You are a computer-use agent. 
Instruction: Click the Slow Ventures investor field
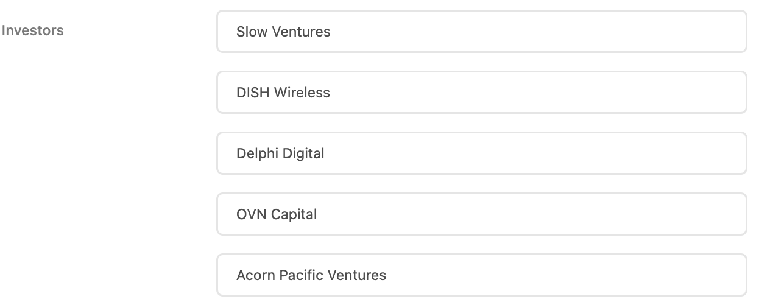[x=481, y=32]
